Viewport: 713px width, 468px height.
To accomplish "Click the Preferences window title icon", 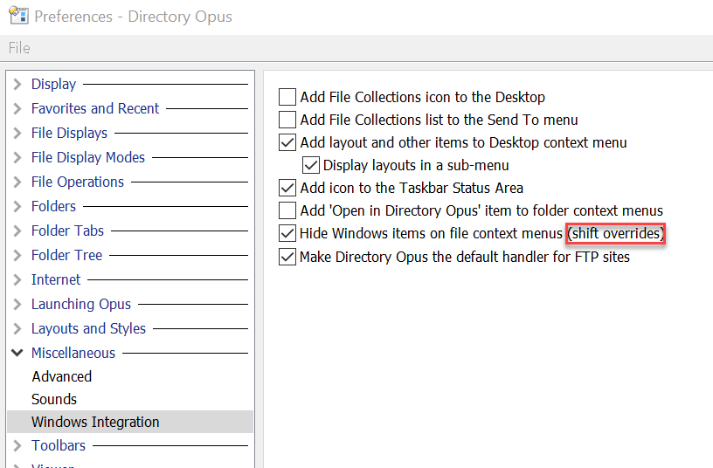I will (x=18, y=16).
